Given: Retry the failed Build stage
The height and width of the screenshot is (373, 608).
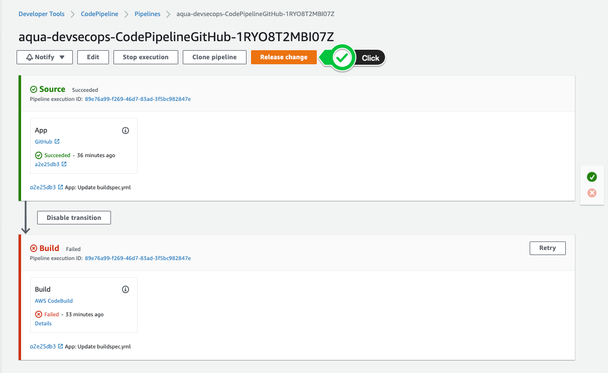Looking at the screenshot, I should point(547,248).
